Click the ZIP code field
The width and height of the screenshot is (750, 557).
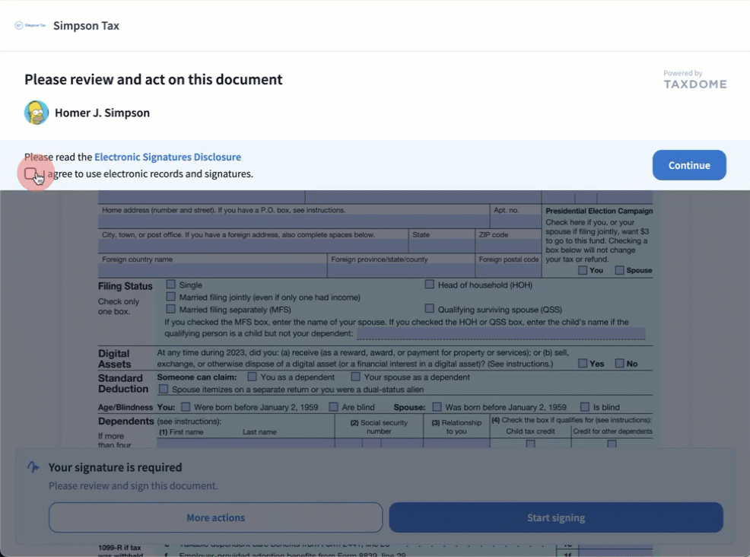[x=508, y=247]
